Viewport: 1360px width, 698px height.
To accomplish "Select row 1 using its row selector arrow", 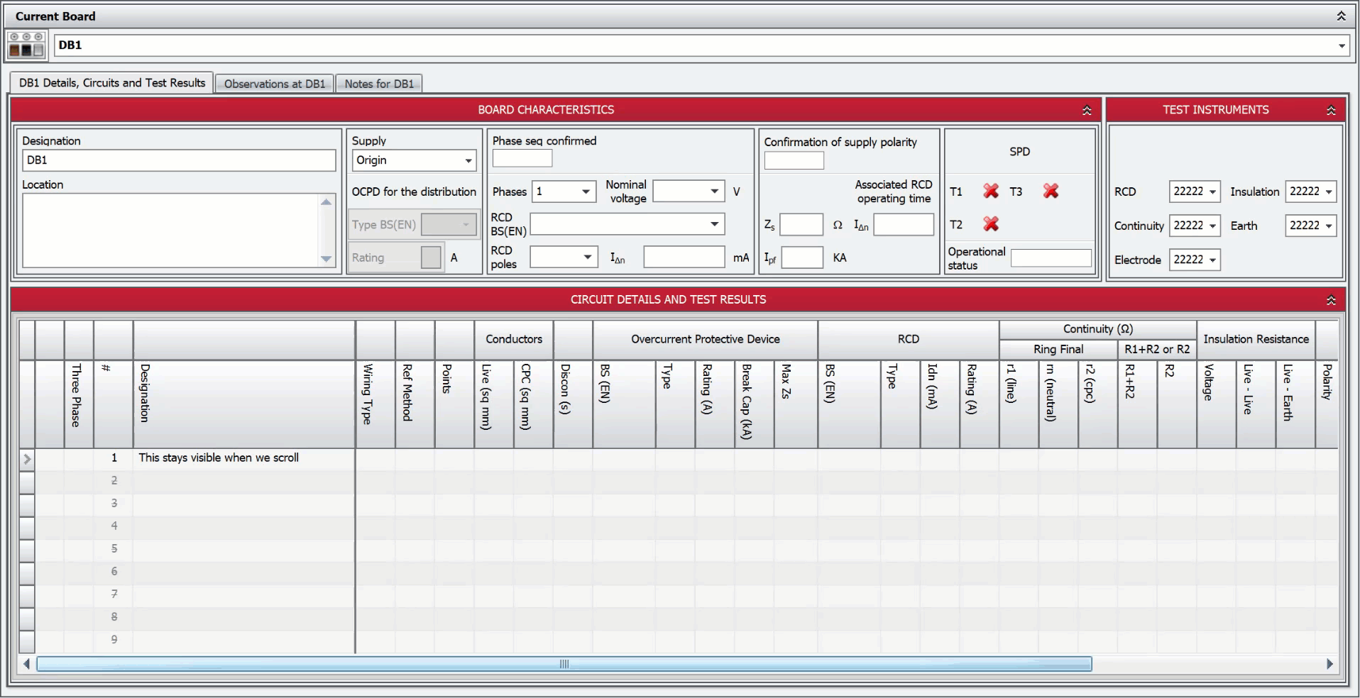I will pyautogui.click(x=27, y=459).
